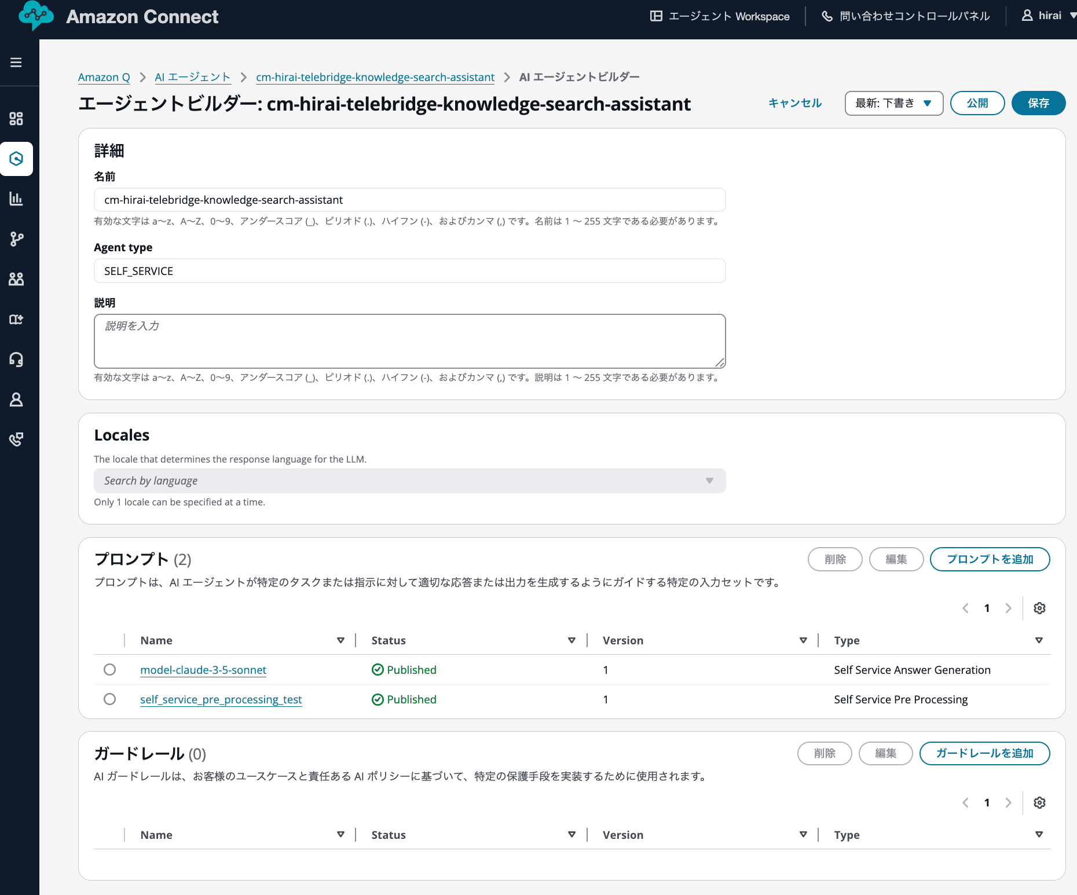Sort guardrails table by Type column
Screen dimensions: 1077x895
pos(1039,835)
